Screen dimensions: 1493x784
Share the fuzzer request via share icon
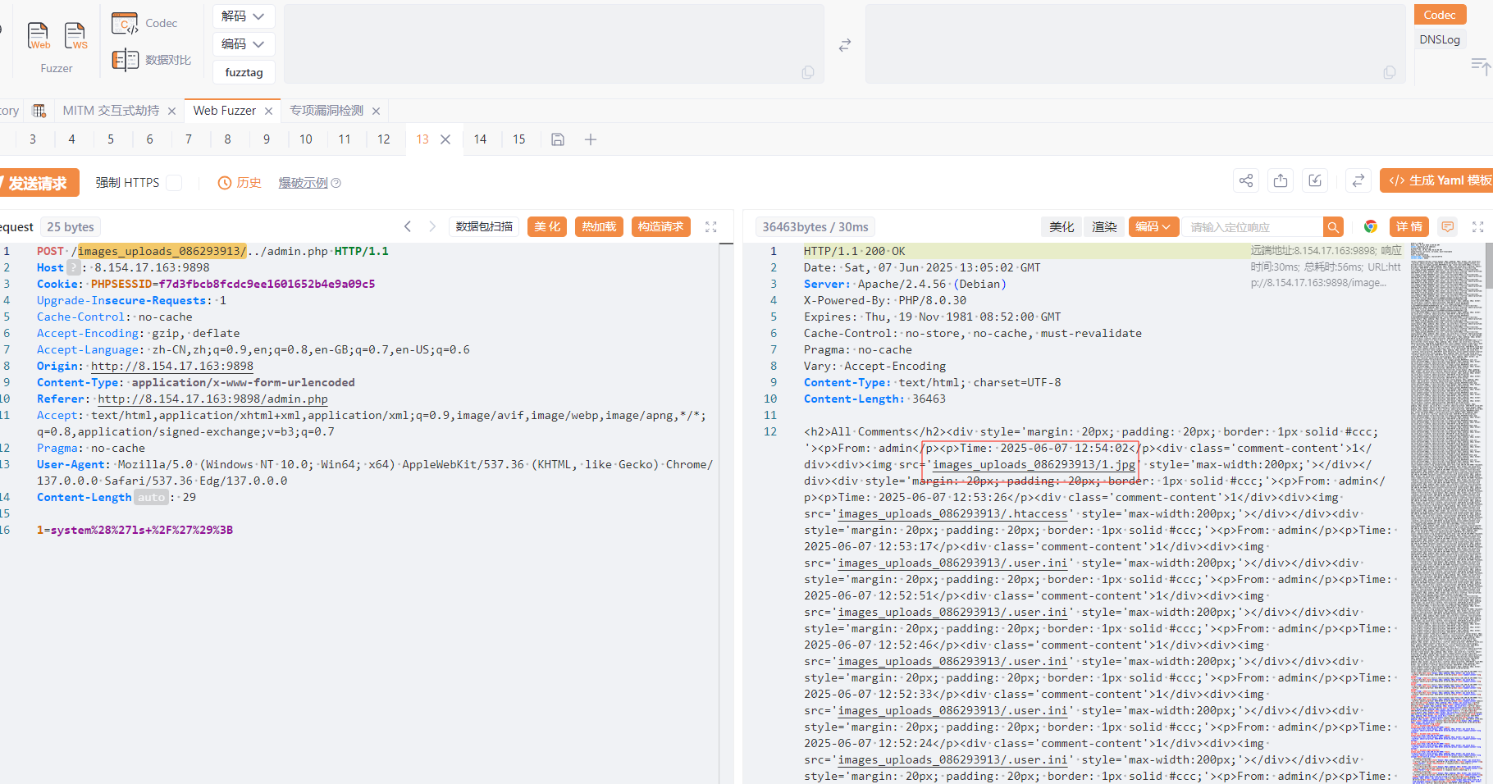point(1246,181)
